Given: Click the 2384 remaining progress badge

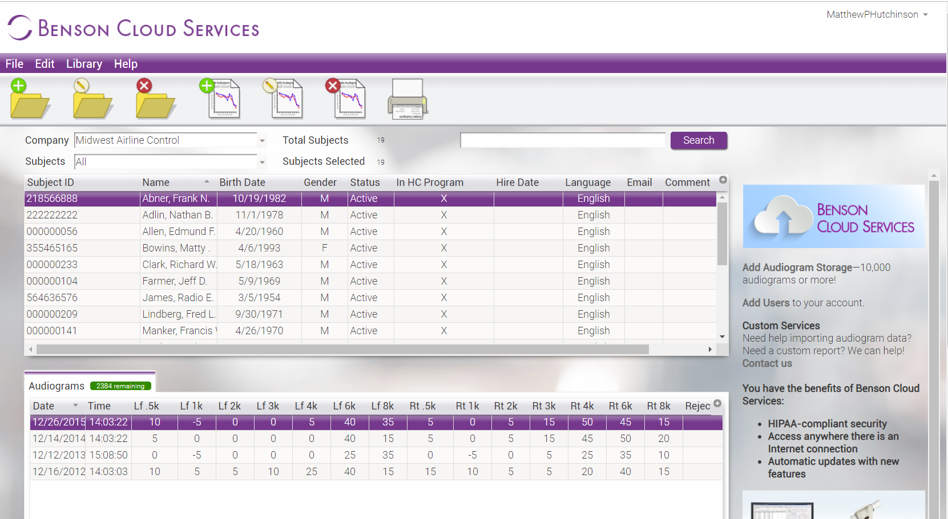Looking at the screenshot, I should (x=121, y=386).
